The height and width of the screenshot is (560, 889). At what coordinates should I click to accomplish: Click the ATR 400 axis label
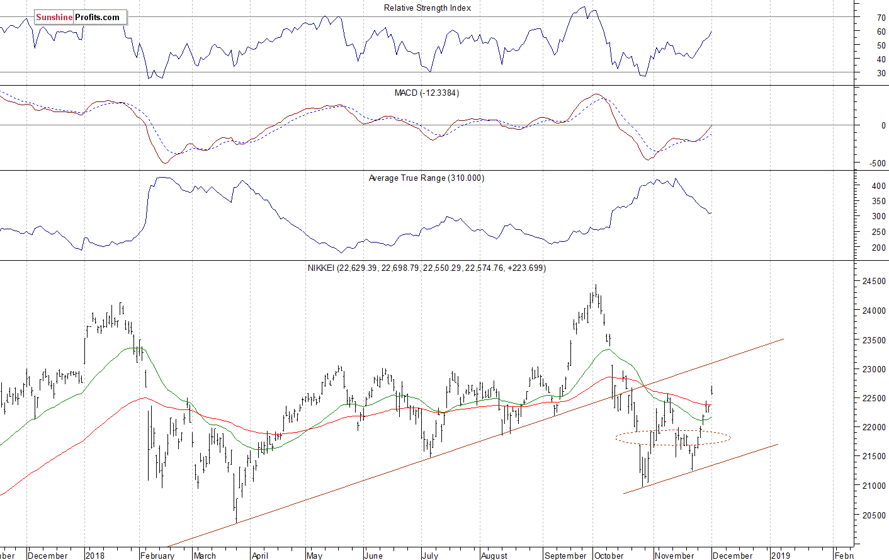click(878, 186)
